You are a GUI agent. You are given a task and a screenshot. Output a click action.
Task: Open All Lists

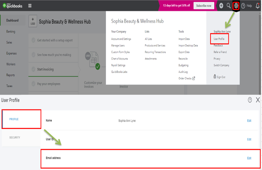(148, 39)
